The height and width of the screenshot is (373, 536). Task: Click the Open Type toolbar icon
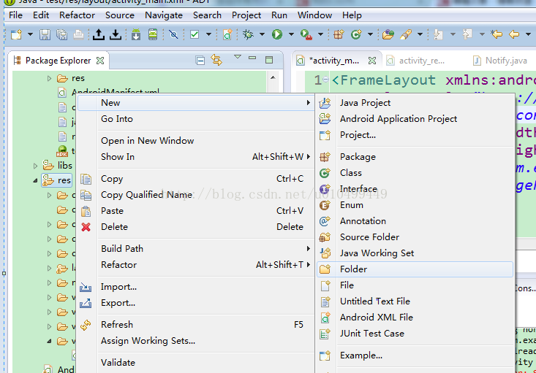point(388,34)
